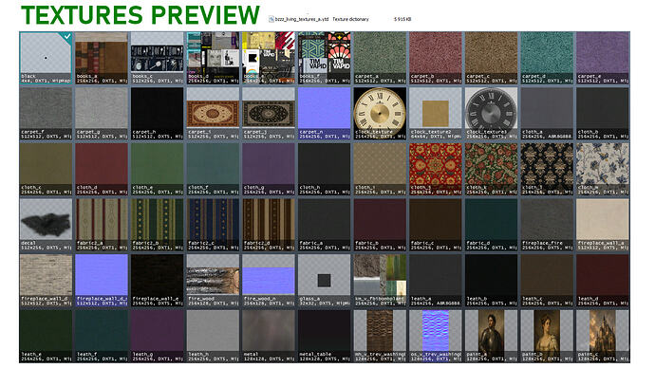
Task: Open the carpet_f texture
Action: point(46,114)
